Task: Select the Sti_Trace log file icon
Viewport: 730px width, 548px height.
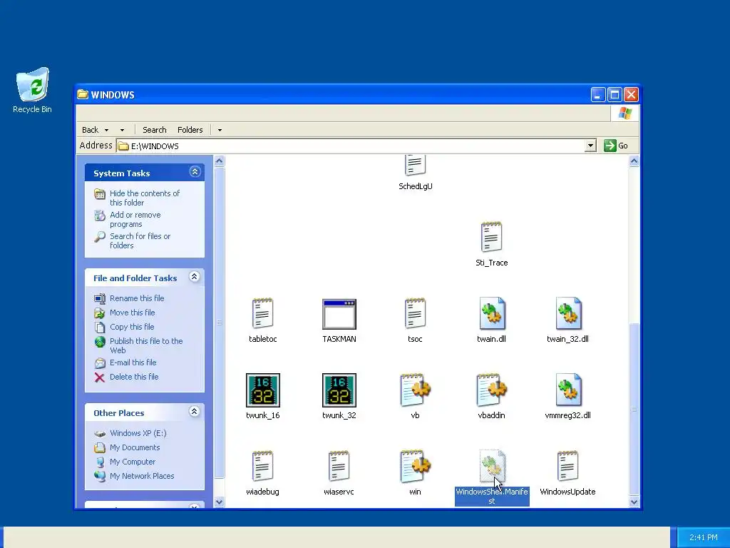Action: (x=491, y=237)
